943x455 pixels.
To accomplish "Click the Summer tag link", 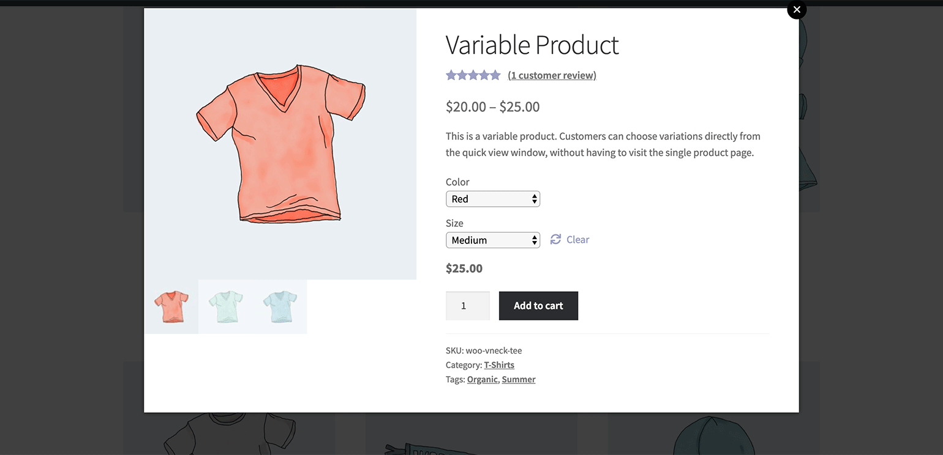I will 519,379.
